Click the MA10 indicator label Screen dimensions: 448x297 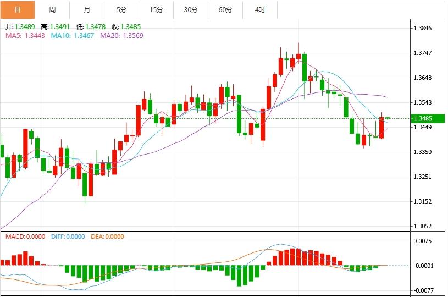(x=72, y=36)
